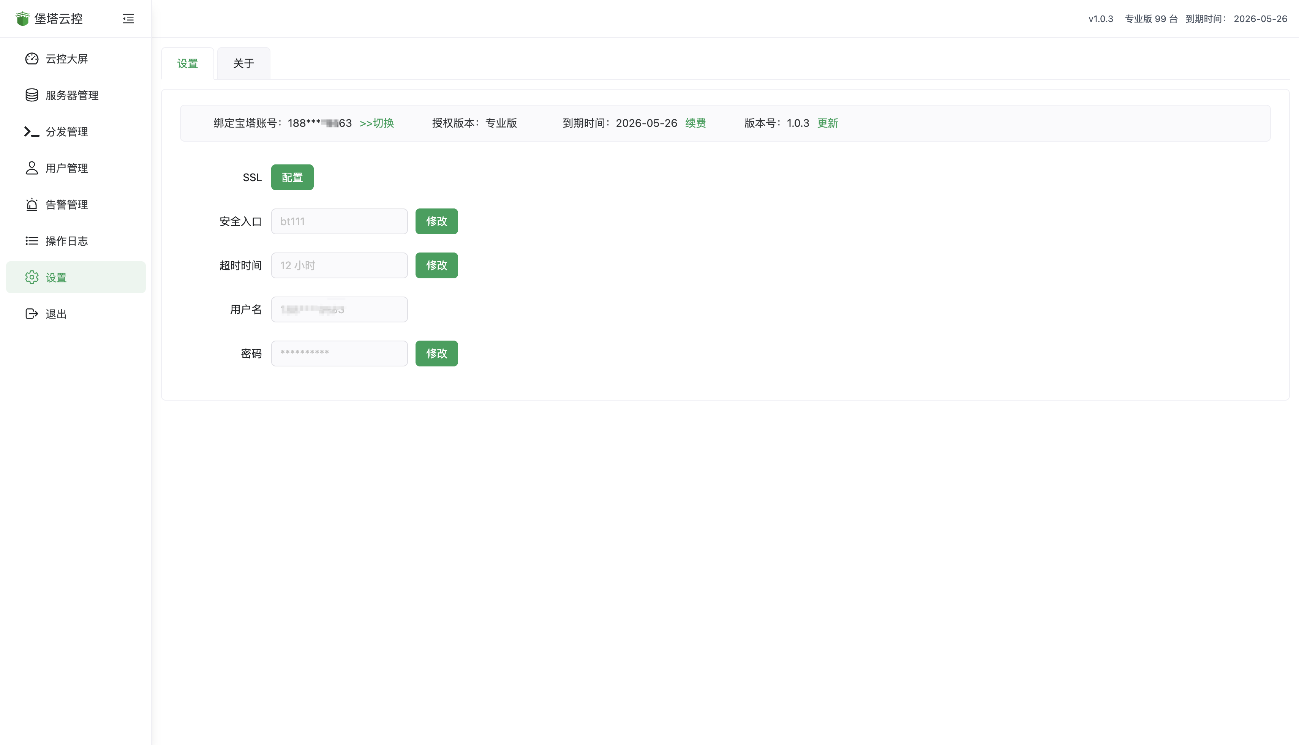Click the 安全入口 input field

click(x=339, y=221)
